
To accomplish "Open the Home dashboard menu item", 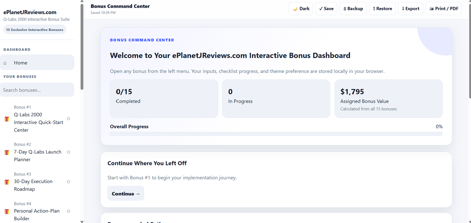I will pyautogui.click(x=37, y=63).
